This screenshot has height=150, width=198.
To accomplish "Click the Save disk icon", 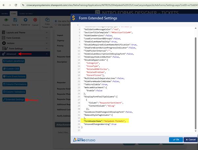I will point(14,20).
